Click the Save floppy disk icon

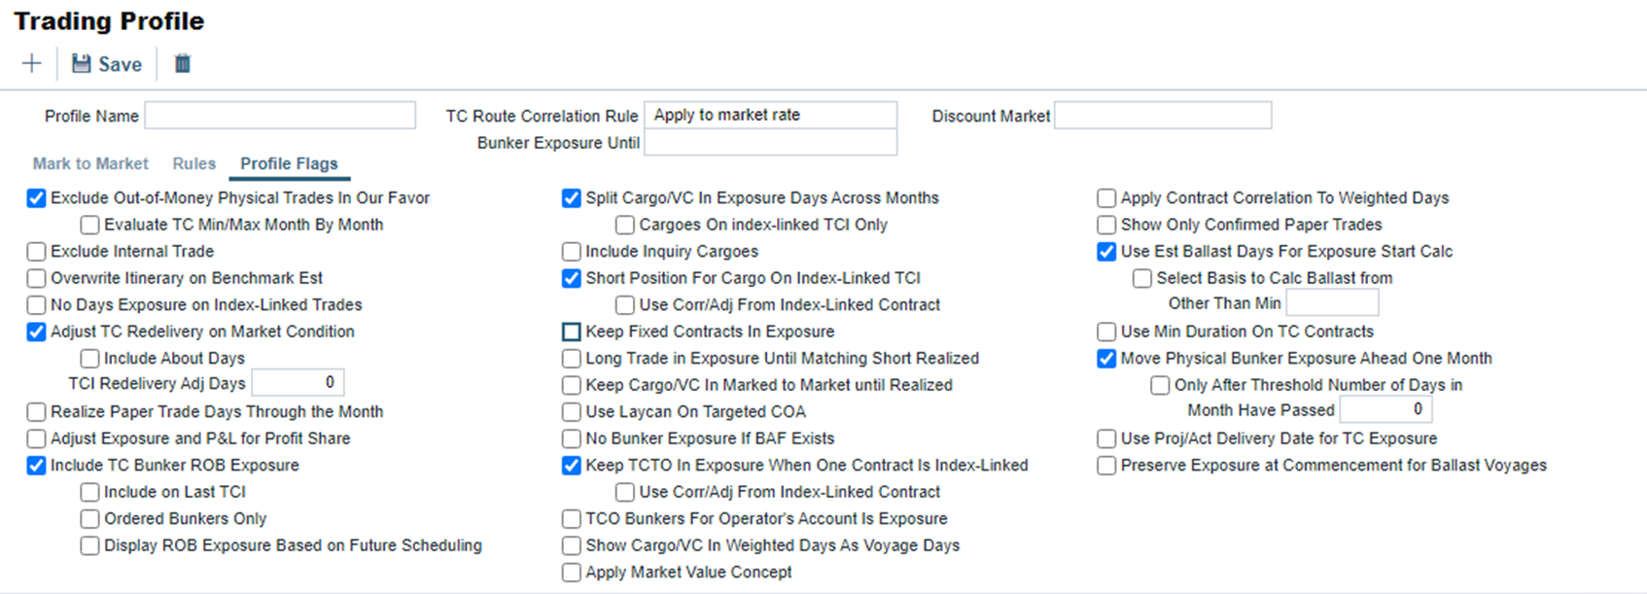[x=82, y=64]
